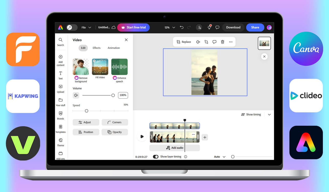Open the Templates panel
The image size is (329, 192).
pos(61,129)
